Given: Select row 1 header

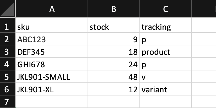Looking at the screenshot, I should point(8,26).
